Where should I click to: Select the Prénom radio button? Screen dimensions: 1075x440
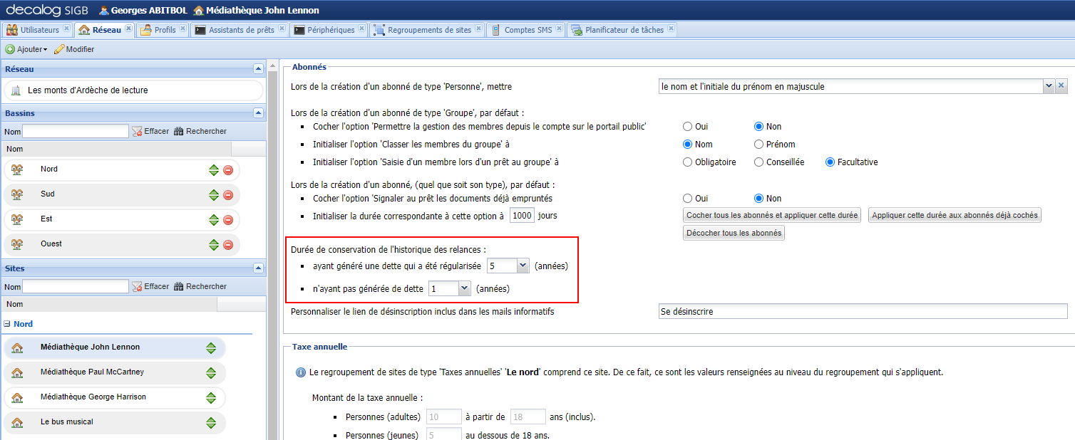click(x=758, y=144)
